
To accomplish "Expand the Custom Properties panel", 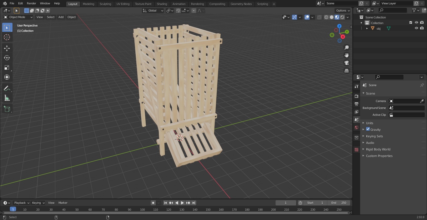I will point(379,156).
